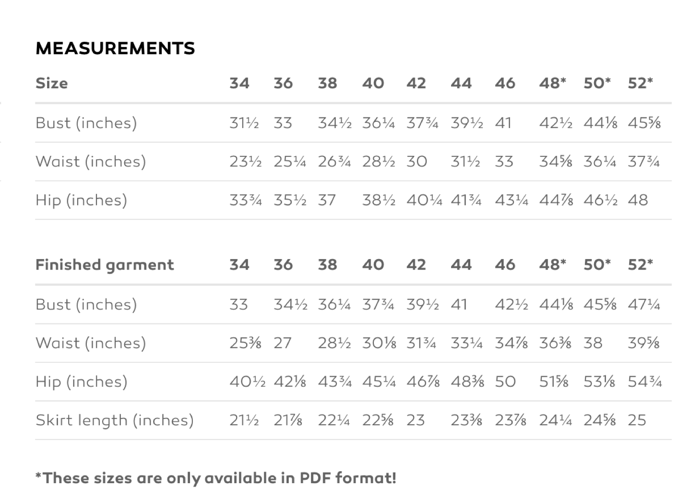
Task: Select finished waist value 38
Action: pos(593,343)
